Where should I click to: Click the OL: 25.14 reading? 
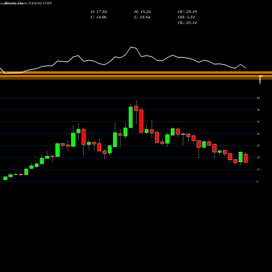pos(187,23)
